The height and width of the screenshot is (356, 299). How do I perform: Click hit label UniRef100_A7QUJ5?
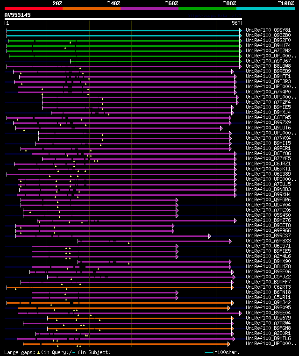pyautogui.click(x=268, y=184)
